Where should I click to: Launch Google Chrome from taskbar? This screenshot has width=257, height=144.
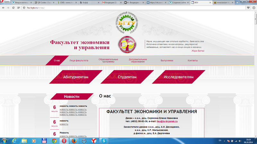click(54, 141)
